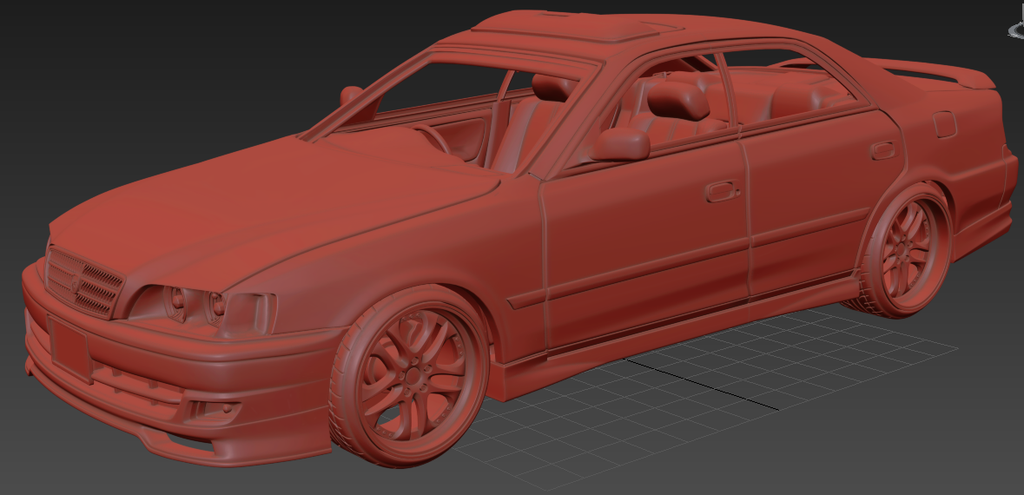Select the far side mirror
This screenshot has height=495, width=1024.
click(351, 95)
